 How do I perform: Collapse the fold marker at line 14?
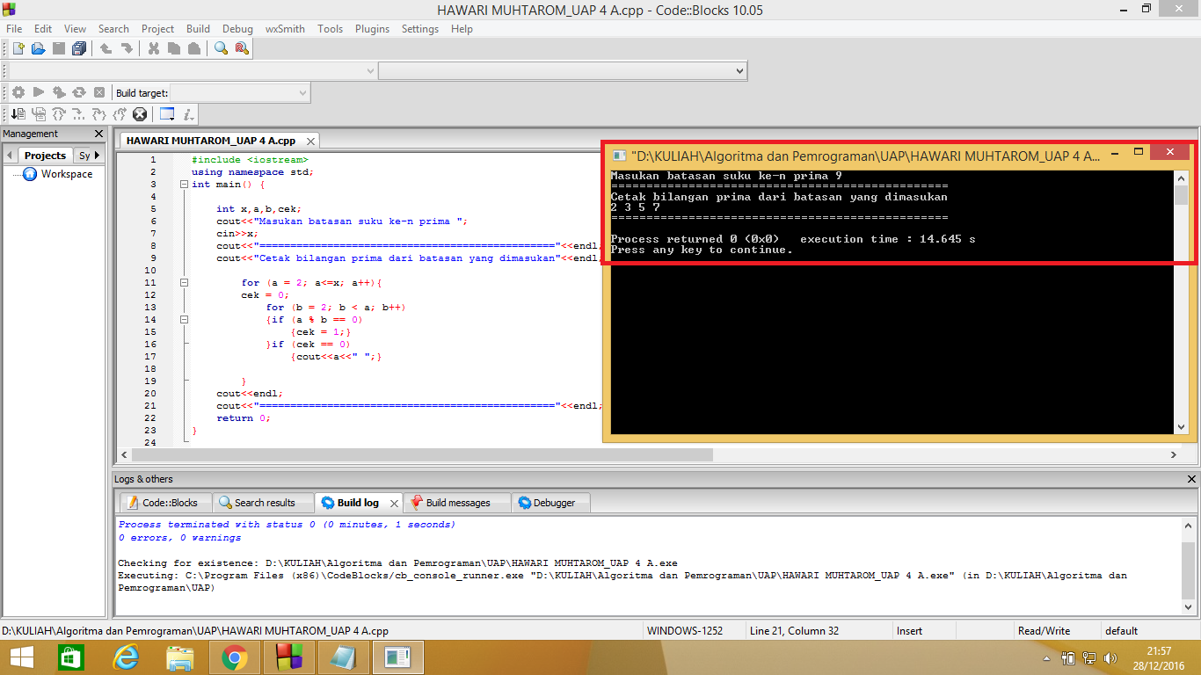[184, 320]
